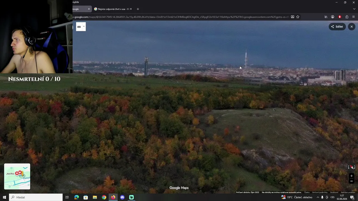Expand the list-all-tabs chevron
The image size is (358, 201).
pos(354,9)
